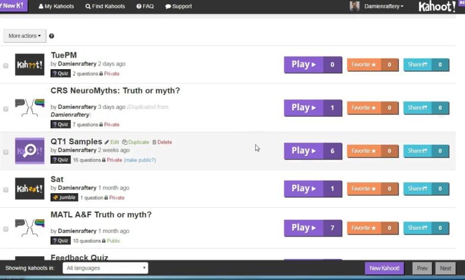The width and height of the screenshot is (465, 280).
Task: Open the Damienraftery account menu
Action: tap(385, 7)
